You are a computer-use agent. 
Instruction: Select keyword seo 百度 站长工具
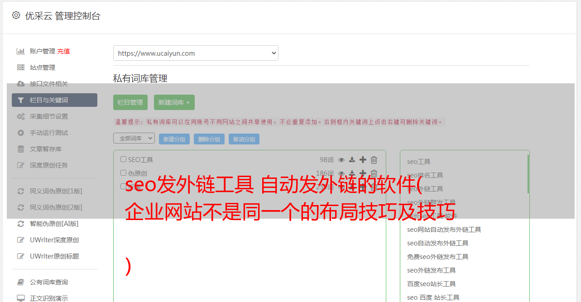(x=433, y=297)
